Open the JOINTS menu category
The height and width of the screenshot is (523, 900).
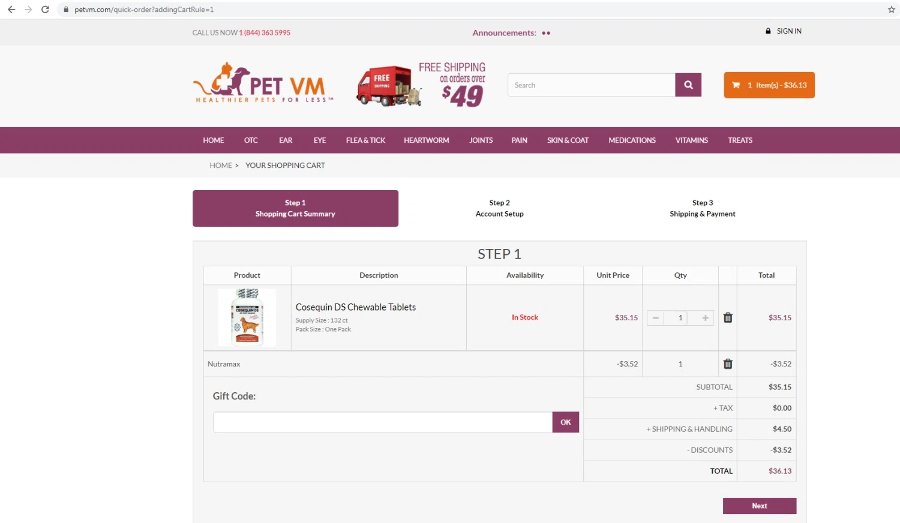click(481, 140)
